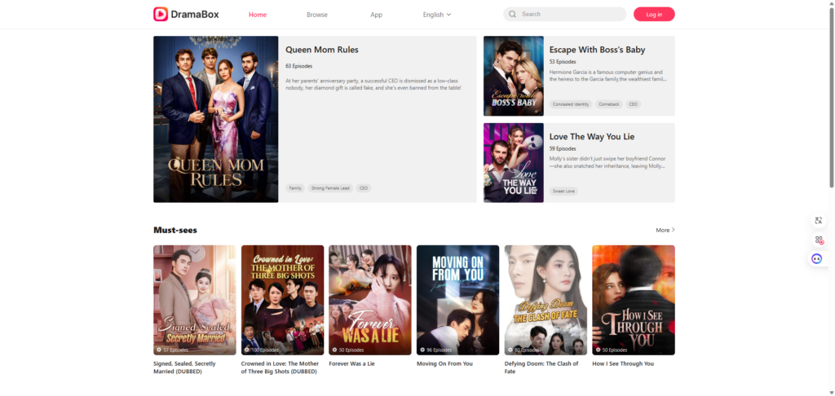Click the More chevron arrow in Must-sees
Viewport: 835px width, 396px height.
pos(673,230)
